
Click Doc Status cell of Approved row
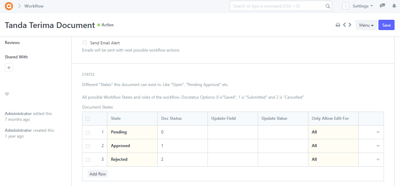[183, 146]
